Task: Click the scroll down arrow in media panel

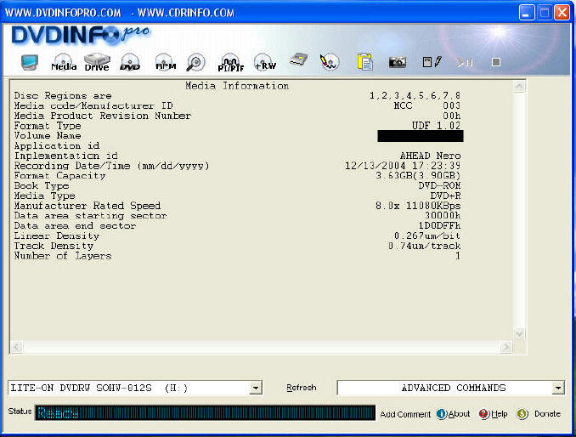Action: [x=519, y=334]
